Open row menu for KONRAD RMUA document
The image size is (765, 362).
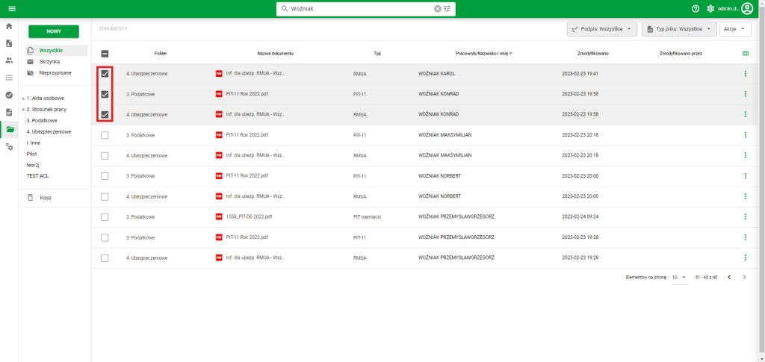tap(745, 114)
